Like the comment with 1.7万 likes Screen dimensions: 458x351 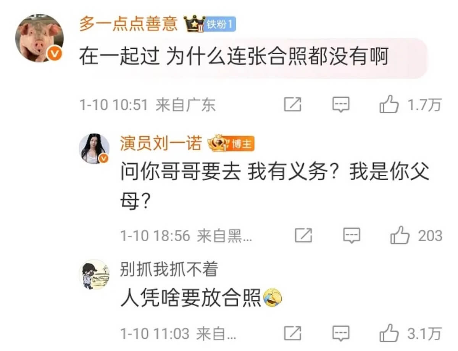pyautogui.click(x=389, y=104)
